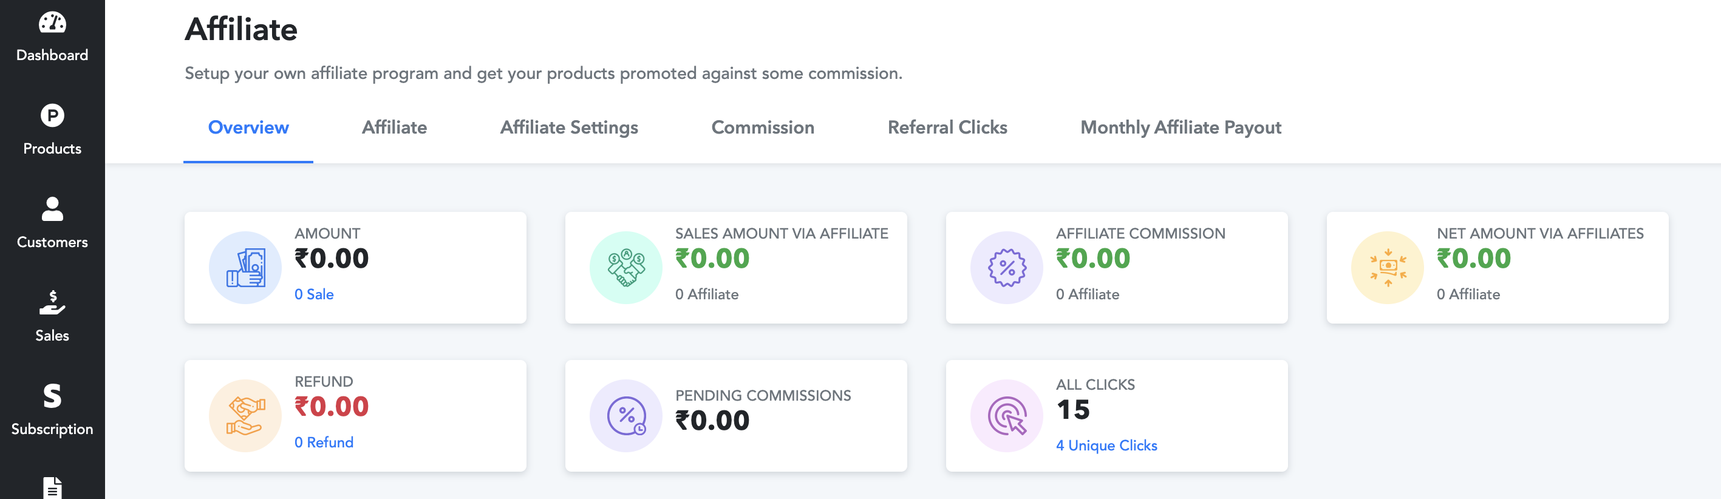Click the All Clicks target cursor icon
1721x499 pixels.
(1007, 416)
